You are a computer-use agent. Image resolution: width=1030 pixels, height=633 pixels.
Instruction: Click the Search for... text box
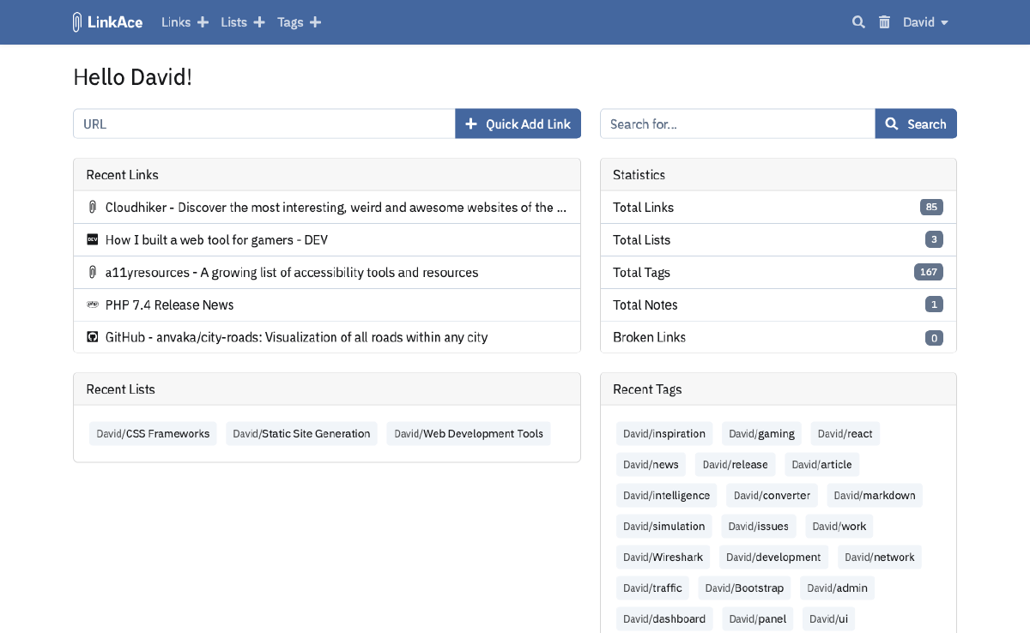(736, 124)
